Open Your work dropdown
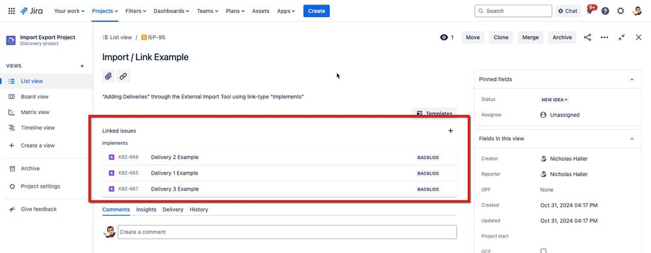The height and width of the screenshot is (253, 651). tap(69, 11)
